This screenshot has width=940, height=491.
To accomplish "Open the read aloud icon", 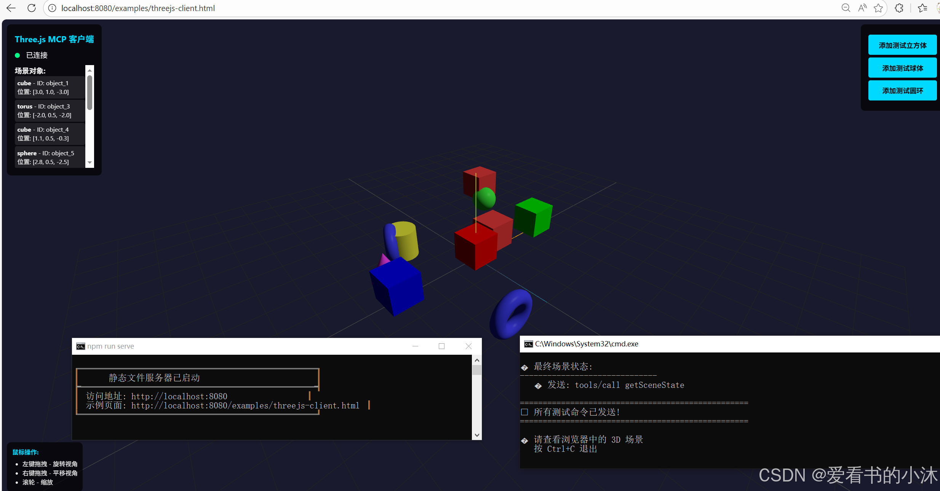I will click(x=862, y=8).
